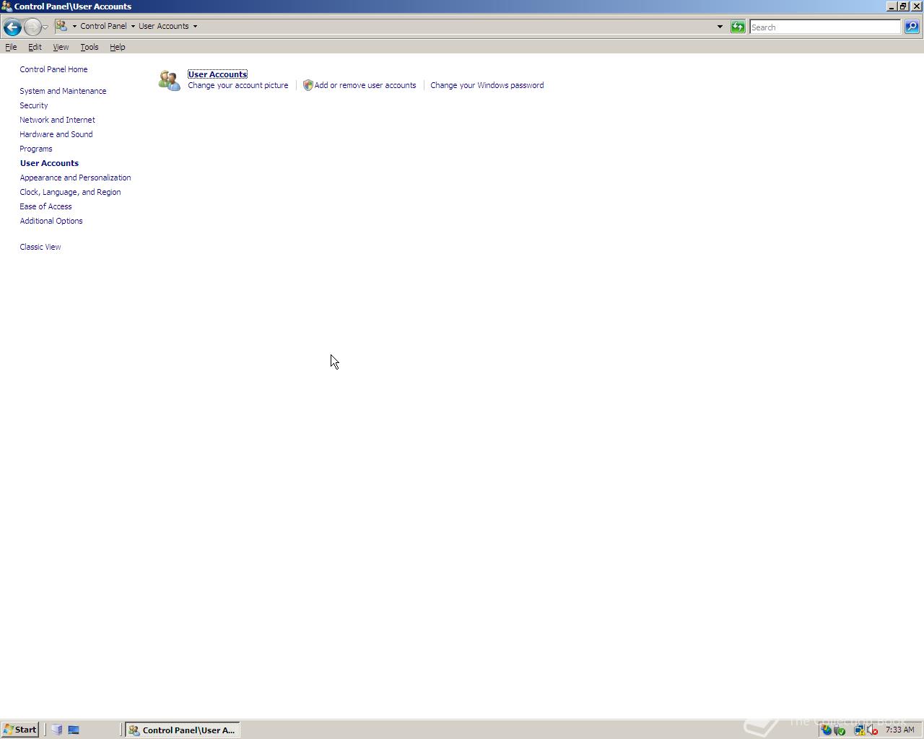Expand the dropdown arrow after Control Panel breadcrumb
This screenshot has height=739, width=924.
click(133, 27)
